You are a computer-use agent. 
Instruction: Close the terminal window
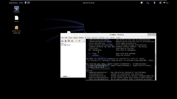[155, 35]
